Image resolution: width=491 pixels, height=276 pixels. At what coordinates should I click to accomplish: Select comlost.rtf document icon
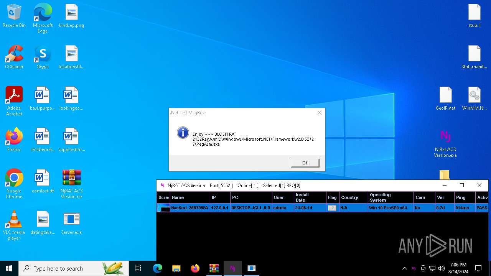(43, 182)
